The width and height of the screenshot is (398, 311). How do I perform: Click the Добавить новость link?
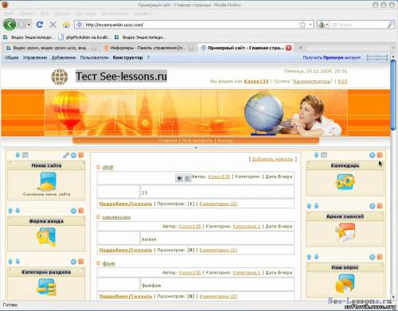(272, 159)
